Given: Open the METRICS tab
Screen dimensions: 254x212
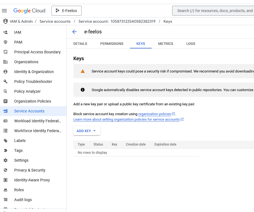Looking at the screenshot, I should [166, 44].
